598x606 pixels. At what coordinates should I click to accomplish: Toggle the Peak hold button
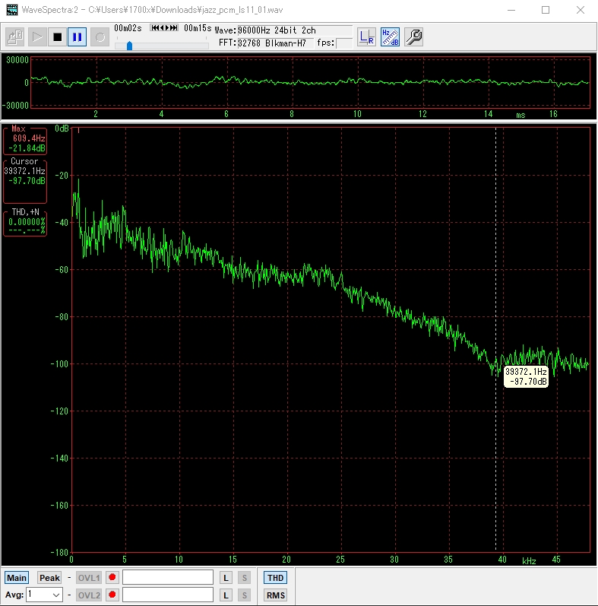pos(49,578)
